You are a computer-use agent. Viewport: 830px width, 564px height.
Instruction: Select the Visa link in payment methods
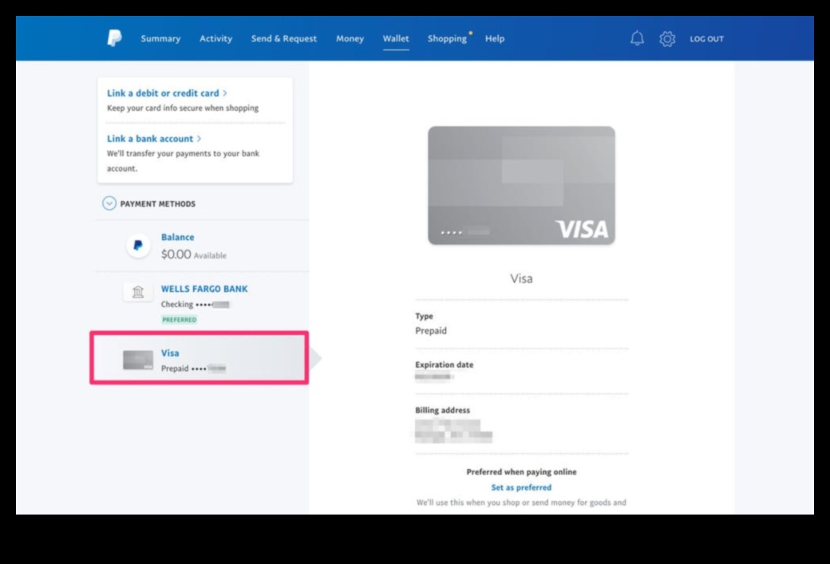pyautogui.click(x=170, y=353)
